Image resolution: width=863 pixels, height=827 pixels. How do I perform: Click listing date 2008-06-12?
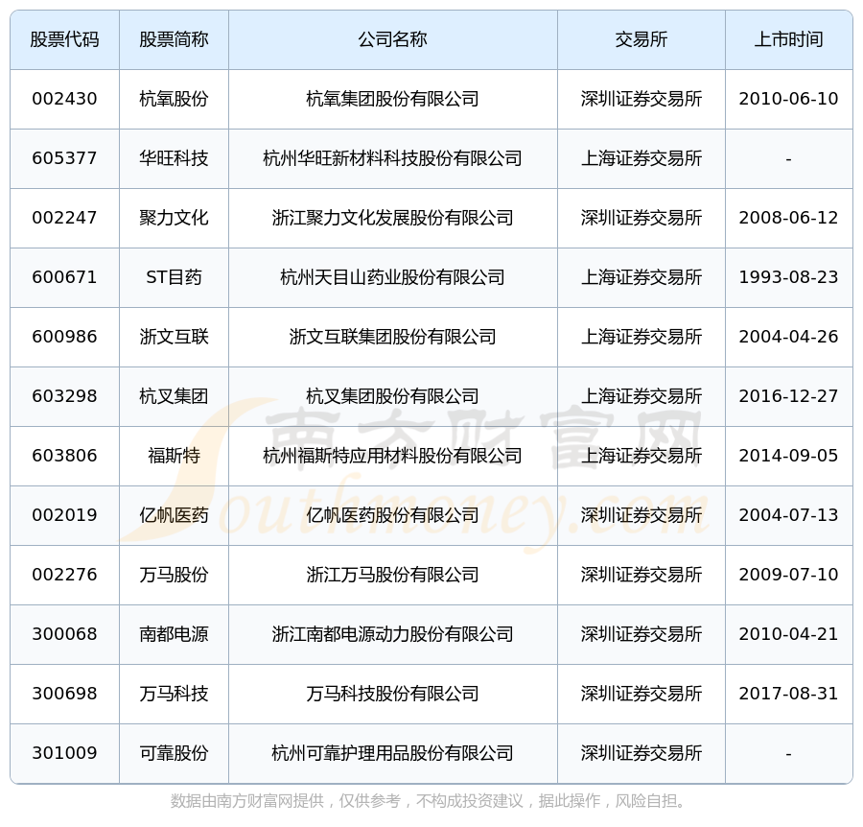click(x=789, y=218)
